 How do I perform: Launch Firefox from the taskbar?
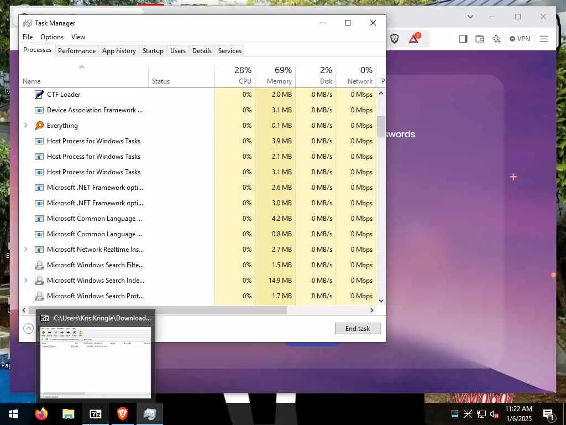[41, 414]
